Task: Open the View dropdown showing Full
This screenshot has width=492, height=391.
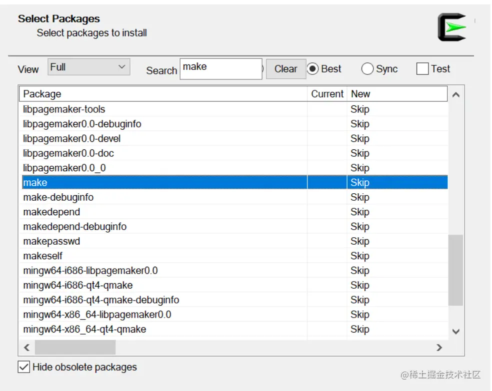Action: pos(89,67)
